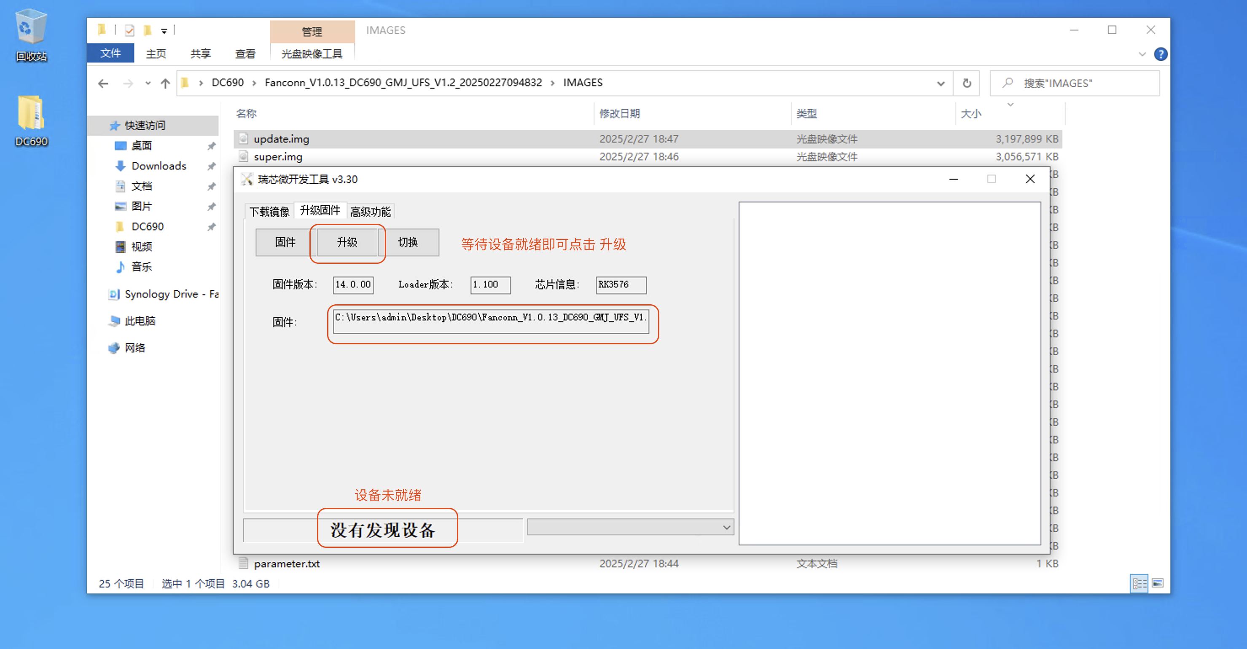Open 视频 in the navigation pane
Screen dimensions: 1247x649
tap(141, 247)
